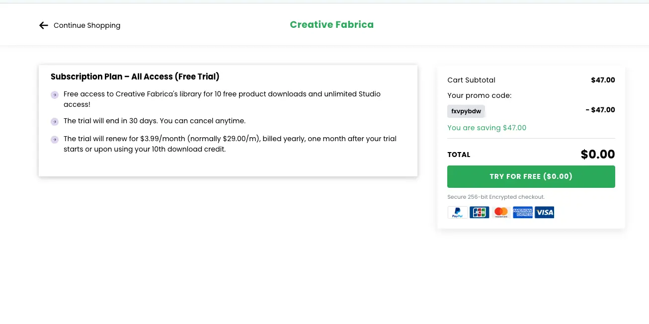Viewport: 649px width, 324px height.
Task: Click the - $47.00 discount amount
Action: point(600,110)
